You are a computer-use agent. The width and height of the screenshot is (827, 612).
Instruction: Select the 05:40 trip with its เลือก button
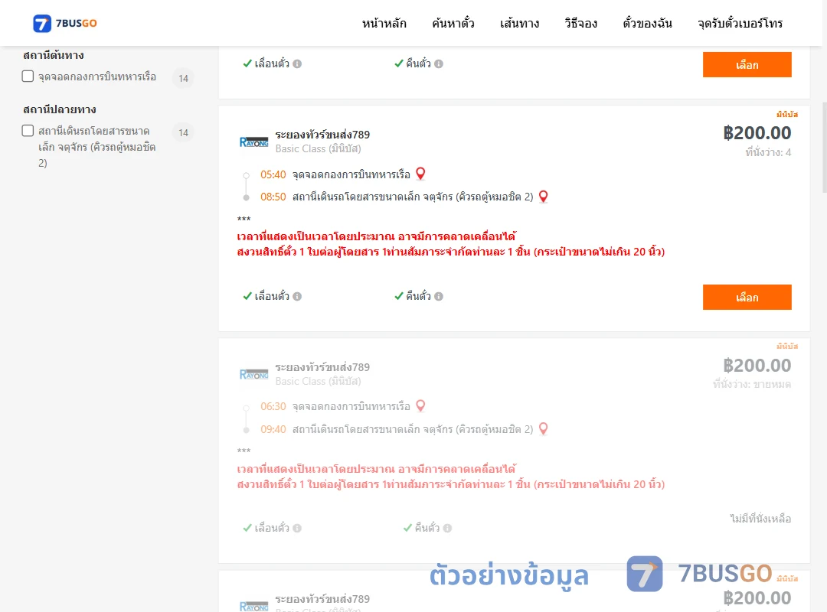(x=747, y=298)
